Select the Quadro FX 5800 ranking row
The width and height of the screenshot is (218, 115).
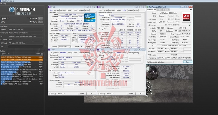pos(22,72)
